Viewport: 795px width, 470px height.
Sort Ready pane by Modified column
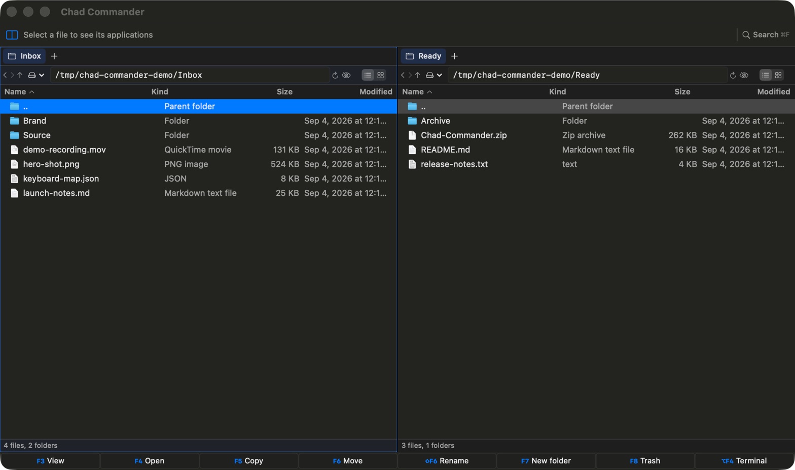tap(773, 92)
